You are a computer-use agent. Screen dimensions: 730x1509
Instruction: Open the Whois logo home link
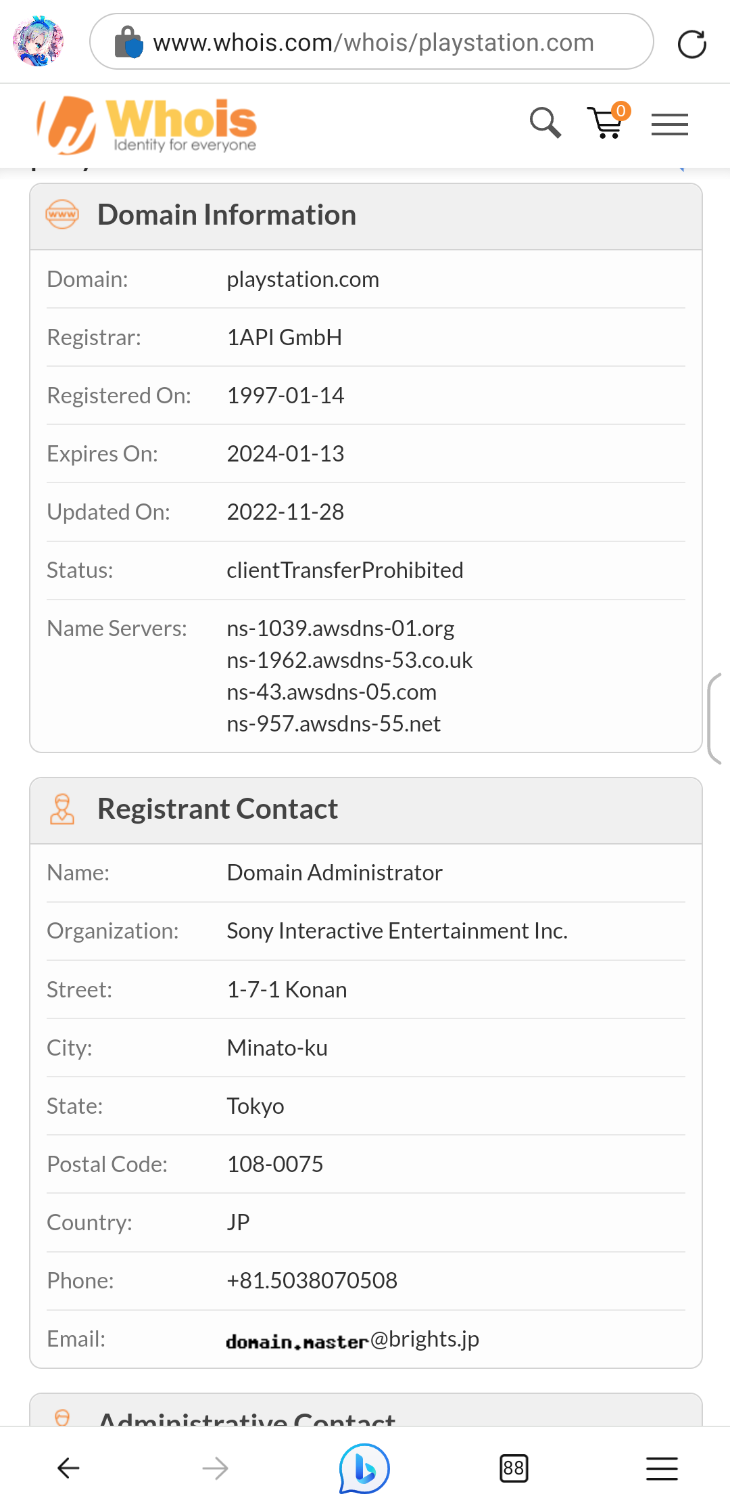147,125
